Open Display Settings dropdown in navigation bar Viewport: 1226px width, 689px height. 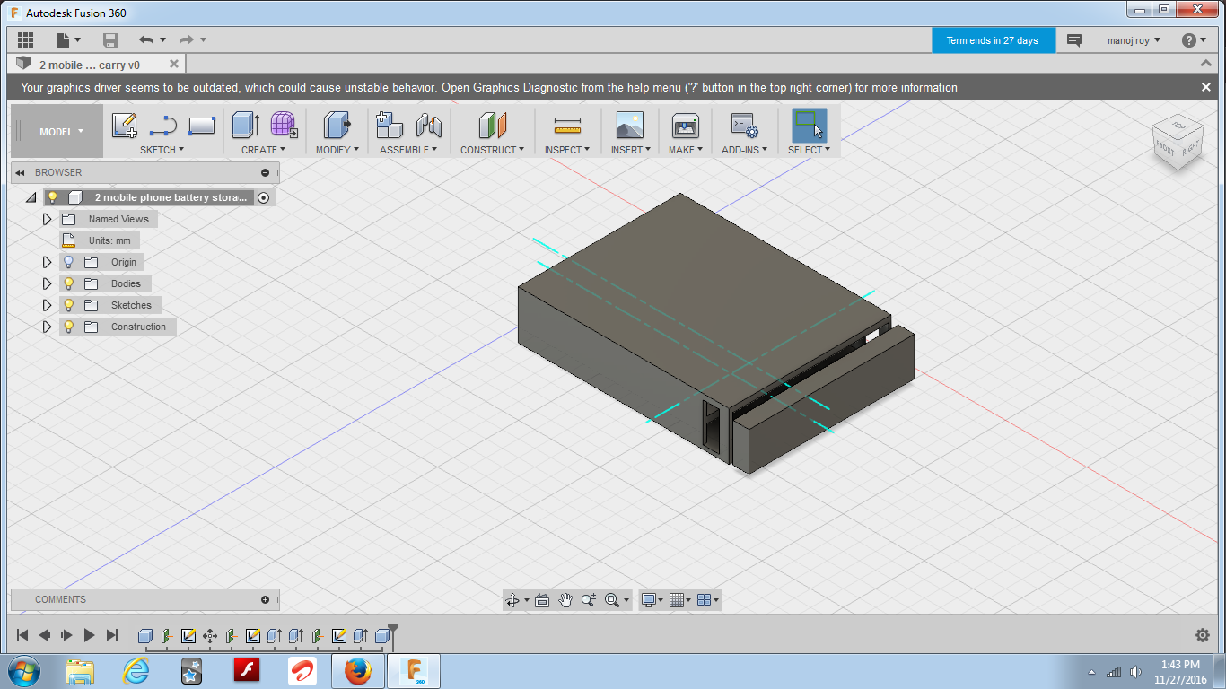(652, 600)
